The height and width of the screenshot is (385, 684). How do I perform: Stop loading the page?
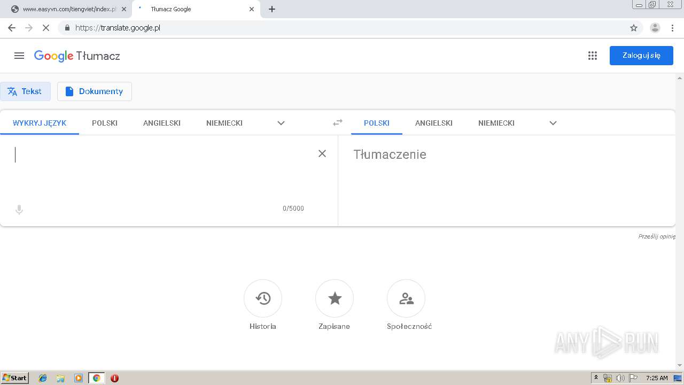pyautogui.click(x=46, y=28)
